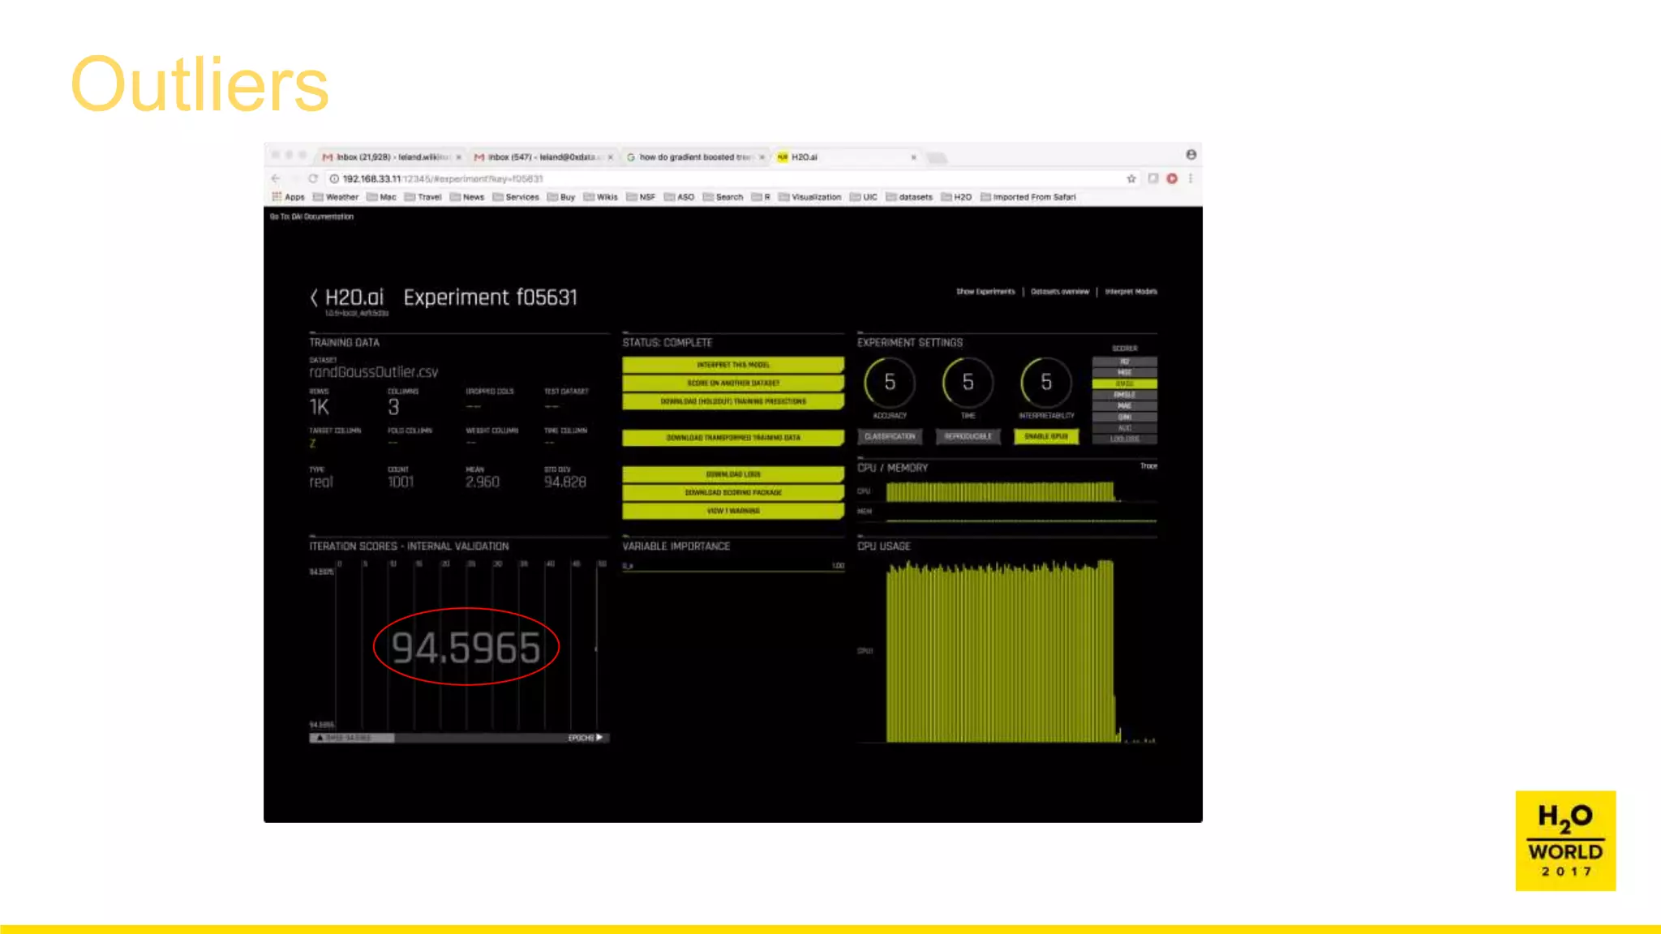Toggle the Enable GPUs setting
This screenshot has width=1661, height=934.
[x=1046, y=437]
